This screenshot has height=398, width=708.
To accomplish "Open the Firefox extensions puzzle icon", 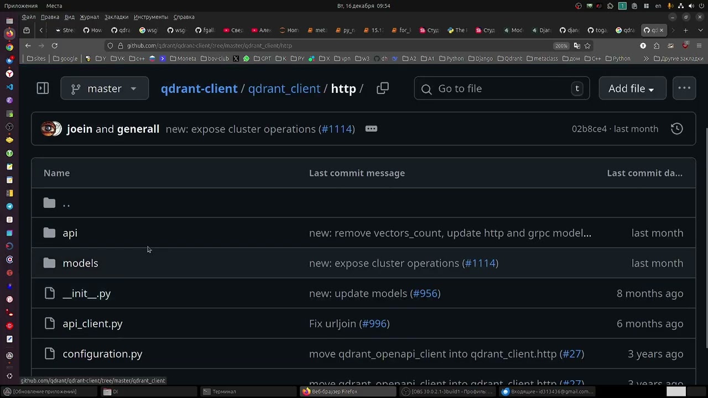I will tap(657, 46).
